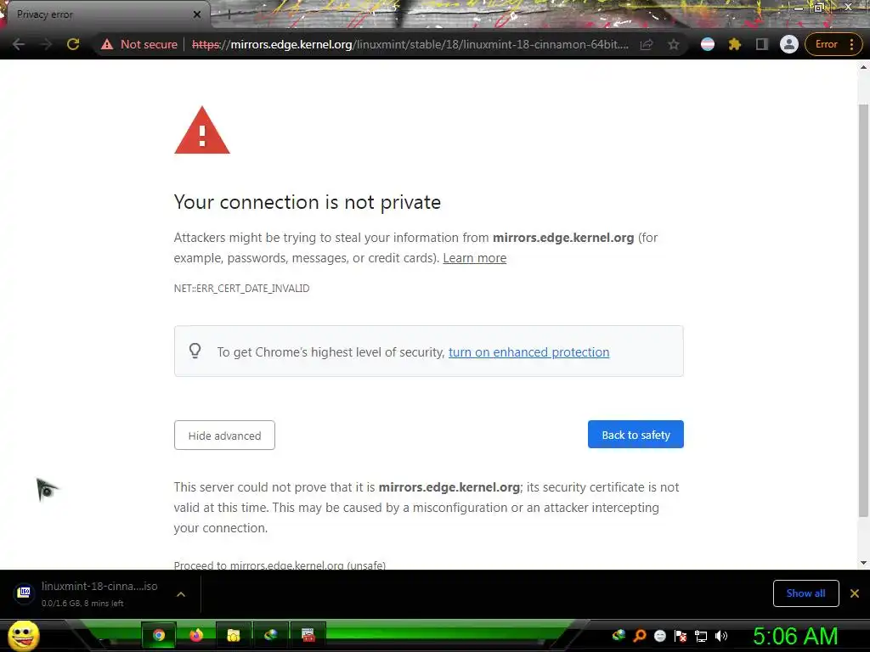Click the share page icon in the address bar

647,44
